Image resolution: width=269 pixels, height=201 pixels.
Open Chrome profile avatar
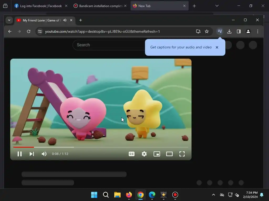pos(248,31)
